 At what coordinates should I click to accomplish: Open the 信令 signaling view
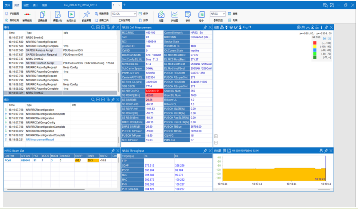pos(202,17)
